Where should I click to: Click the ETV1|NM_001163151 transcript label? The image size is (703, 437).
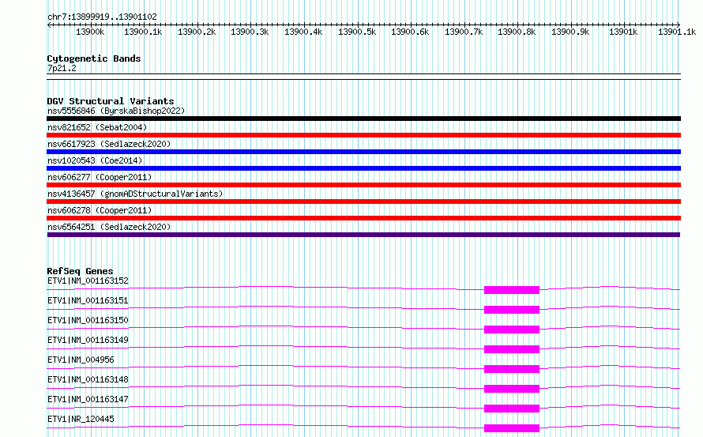point(88,300)
